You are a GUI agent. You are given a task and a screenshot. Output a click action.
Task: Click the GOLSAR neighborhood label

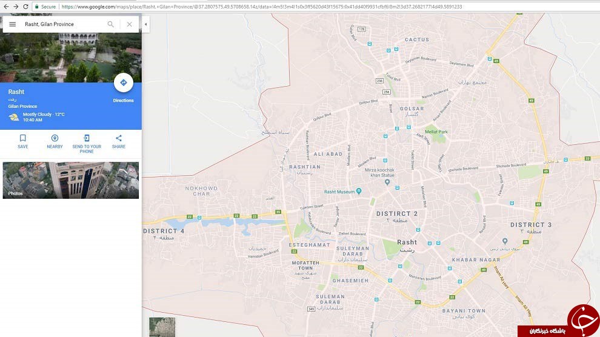412,108
